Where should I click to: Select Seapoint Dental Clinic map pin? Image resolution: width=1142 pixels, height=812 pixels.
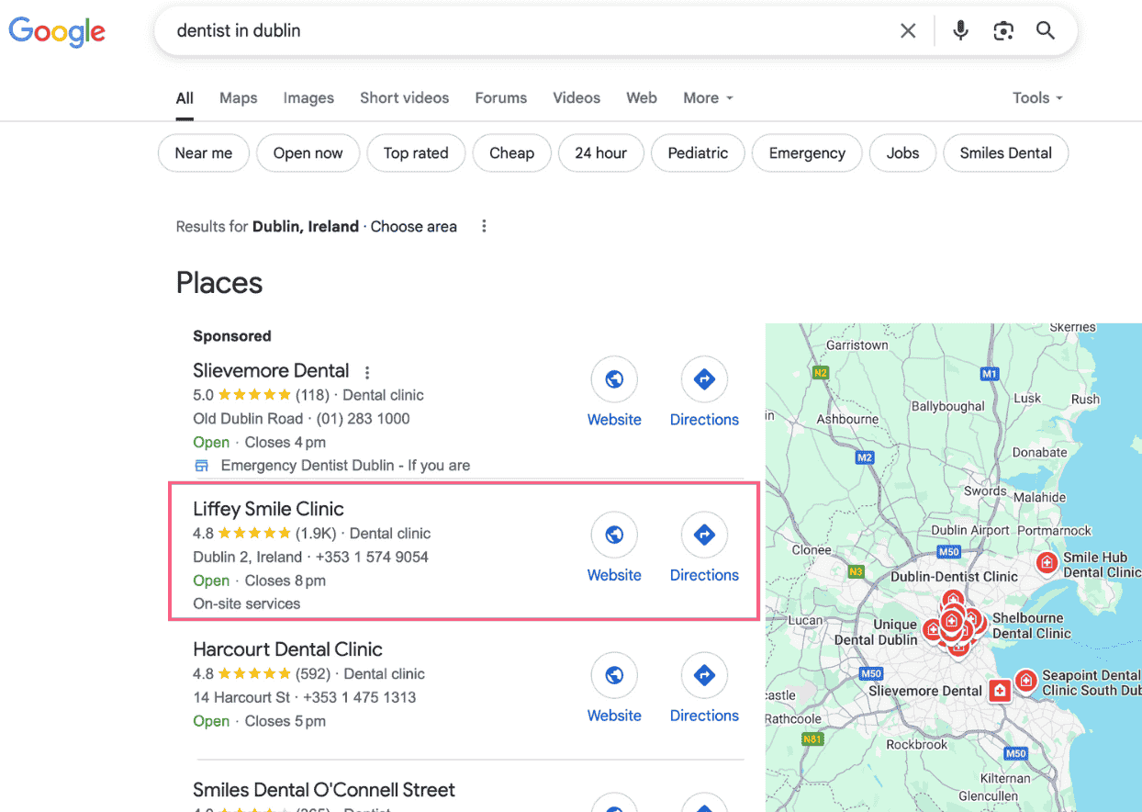[1025, 681]
